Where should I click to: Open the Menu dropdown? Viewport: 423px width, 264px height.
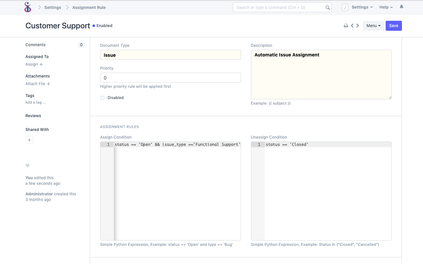pos(373,25)
